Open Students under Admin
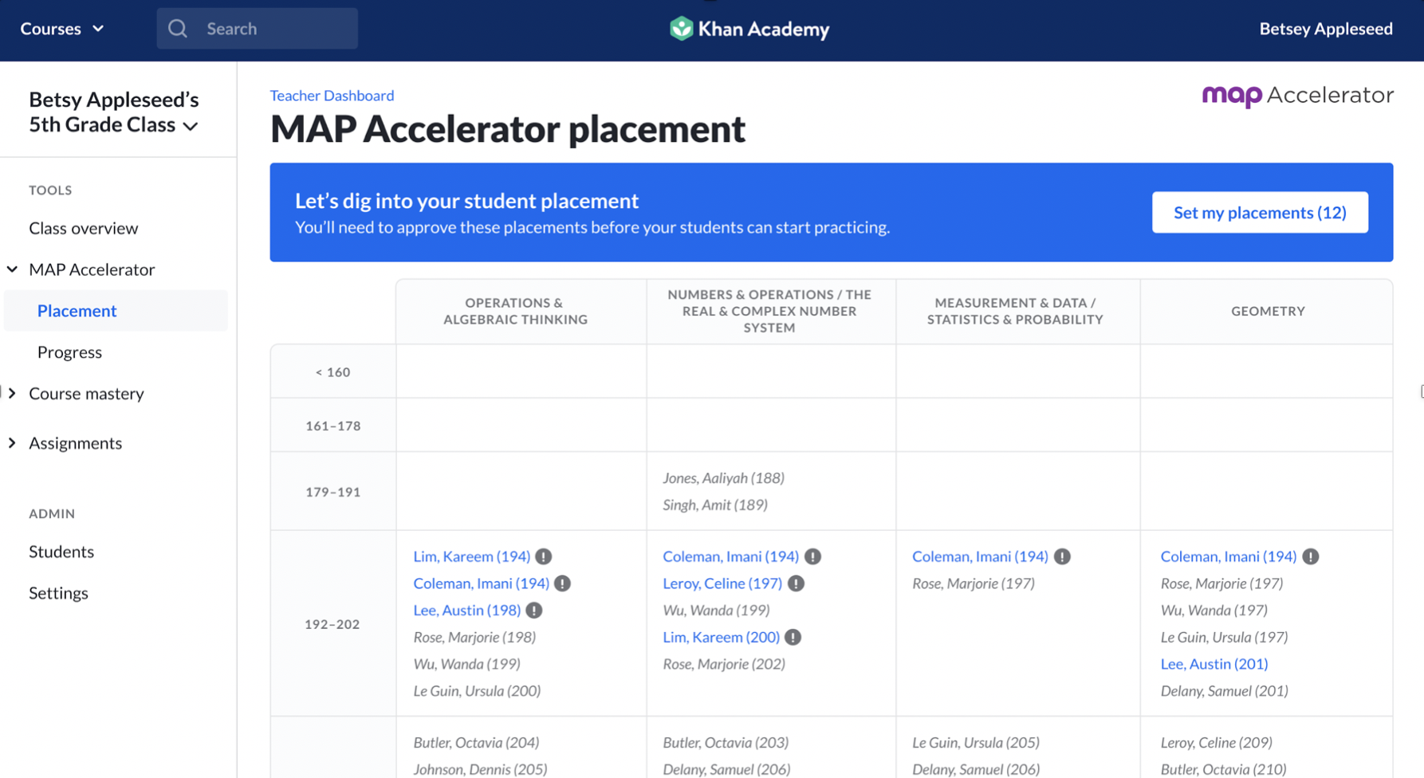The width and height of the screenshot is (1424, 778). [61, 551]
